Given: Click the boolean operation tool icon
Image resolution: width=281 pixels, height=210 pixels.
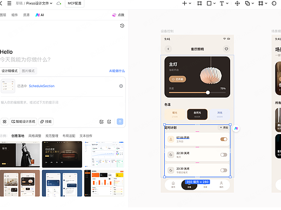Looking at the screenshot, I should click(x=247, y=3).
